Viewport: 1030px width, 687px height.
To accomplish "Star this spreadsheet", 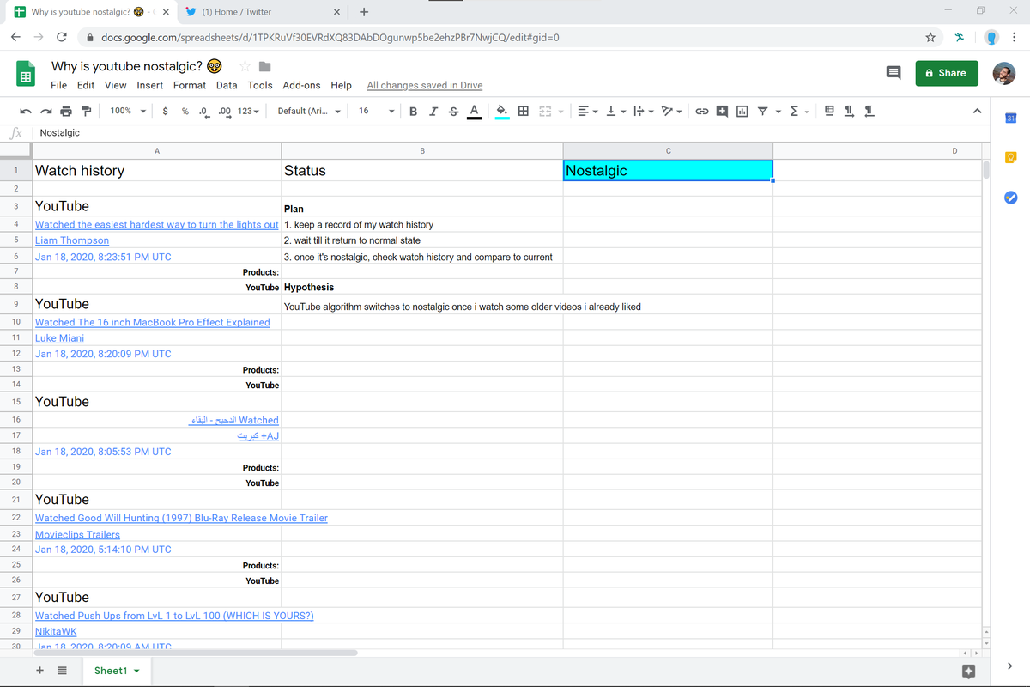I will [x=245, y=66].
